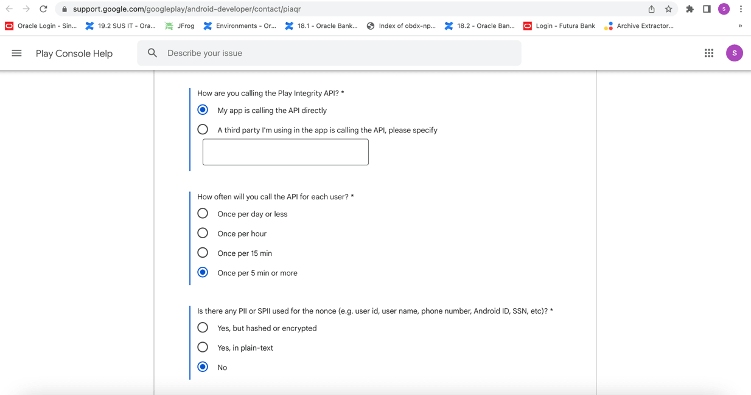The width and height of the screenshot is (751, 395).
Task: Bookmark this page with the star
Action: click(668, 9)
